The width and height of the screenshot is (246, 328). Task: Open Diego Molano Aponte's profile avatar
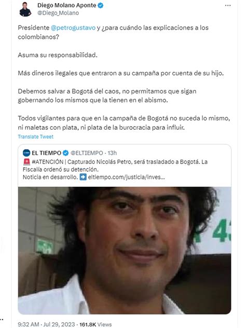[x=25, y=9]
